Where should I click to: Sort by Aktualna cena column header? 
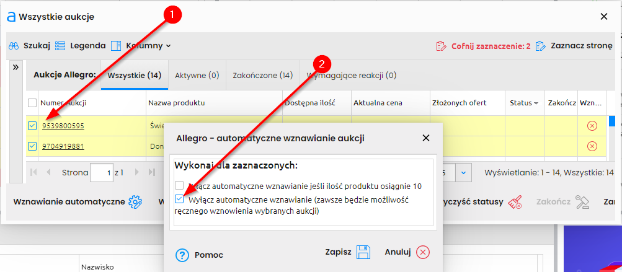390,103
